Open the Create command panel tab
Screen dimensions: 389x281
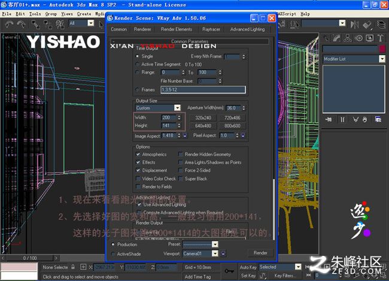(x=326, y=38)
